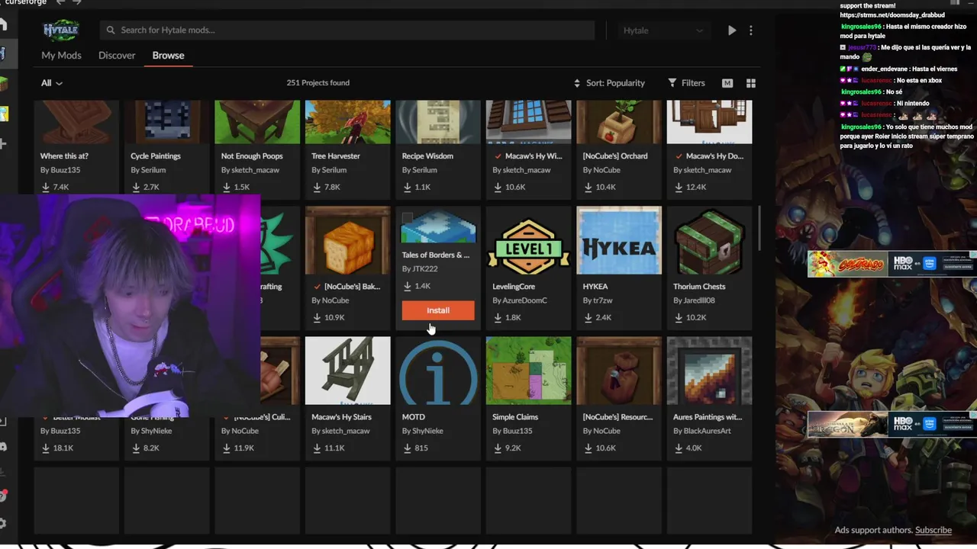The height and width of the screenshot is (549, 977).
Task: Open the [NoCube's] Bakery bread thumbnail
Action: click(x=347, y=240)
